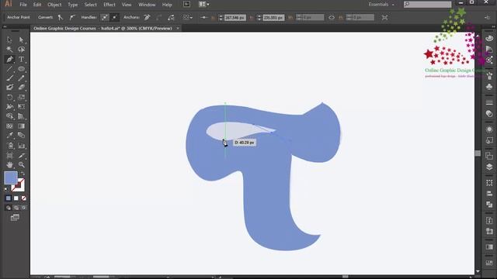Screen dimensions: 497x279
Task: Select the Eyedropper tool
Action: coord(9,136)
